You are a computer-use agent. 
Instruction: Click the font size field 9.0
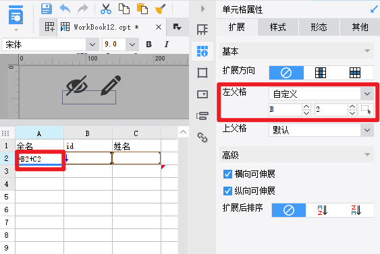[114, 44]
